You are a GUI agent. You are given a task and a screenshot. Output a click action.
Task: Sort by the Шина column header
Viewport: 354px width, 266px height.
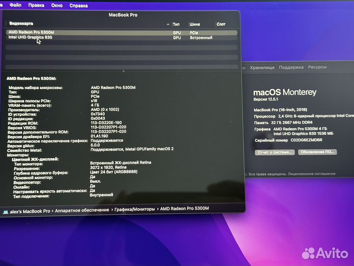195,24
